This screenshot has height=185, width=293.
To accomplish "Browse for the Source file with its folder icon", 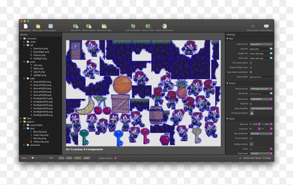I will pyautogui.click(x=271, y=58).
